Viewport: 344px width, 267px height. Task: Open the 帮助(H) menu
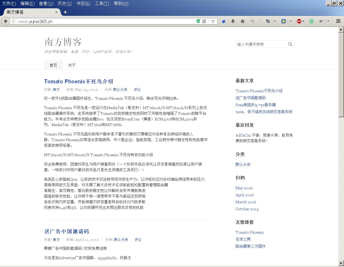[121, 3]
